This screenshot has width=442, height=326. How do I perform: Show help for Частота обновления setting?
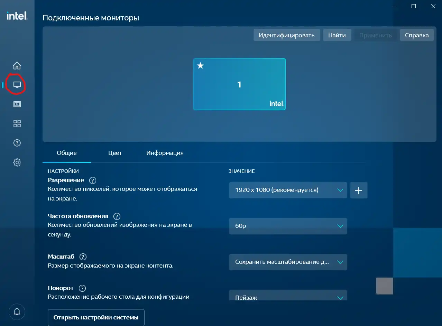pyautogui.click(x=117, y=216)
